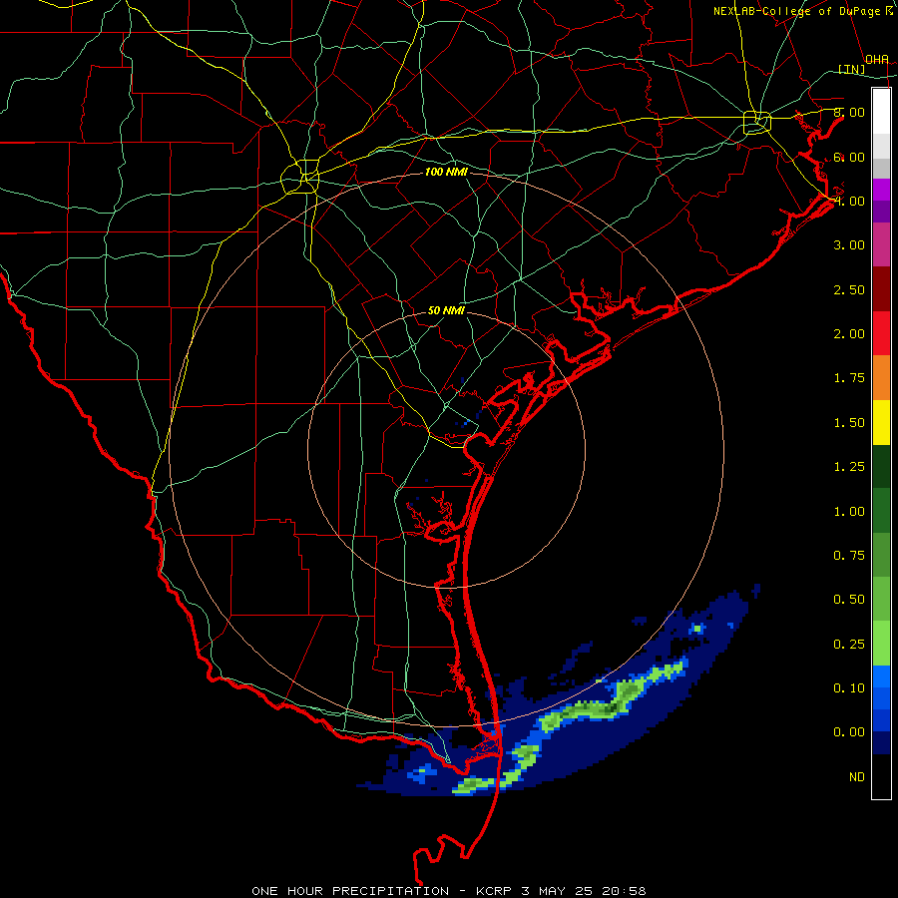Click the 50 NMI range ring label

tap(446, 310)
